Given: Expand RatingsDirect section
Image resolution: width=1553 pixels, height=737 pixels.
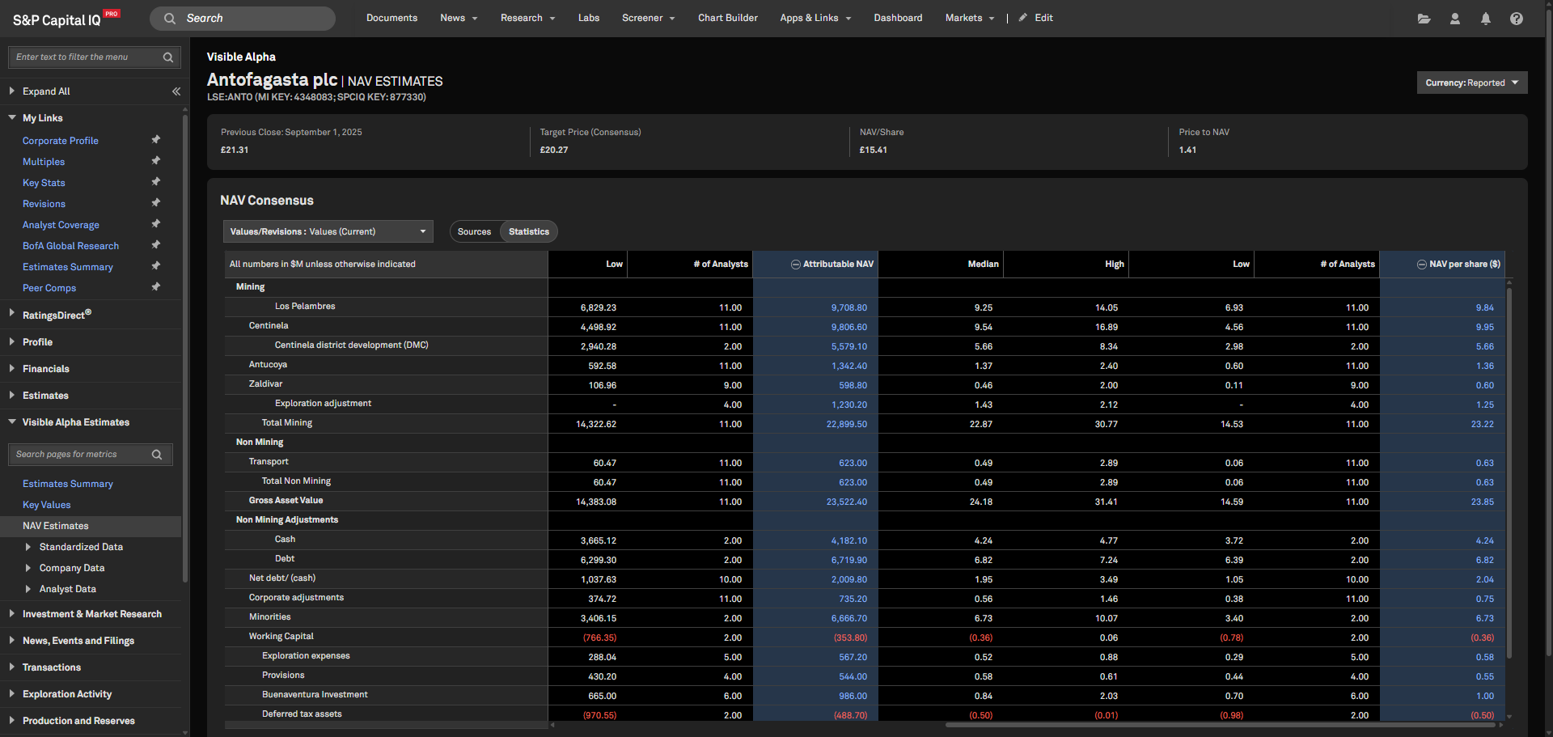Looking at the screenshot, I should pyautogui.click(x=12, y=314).
